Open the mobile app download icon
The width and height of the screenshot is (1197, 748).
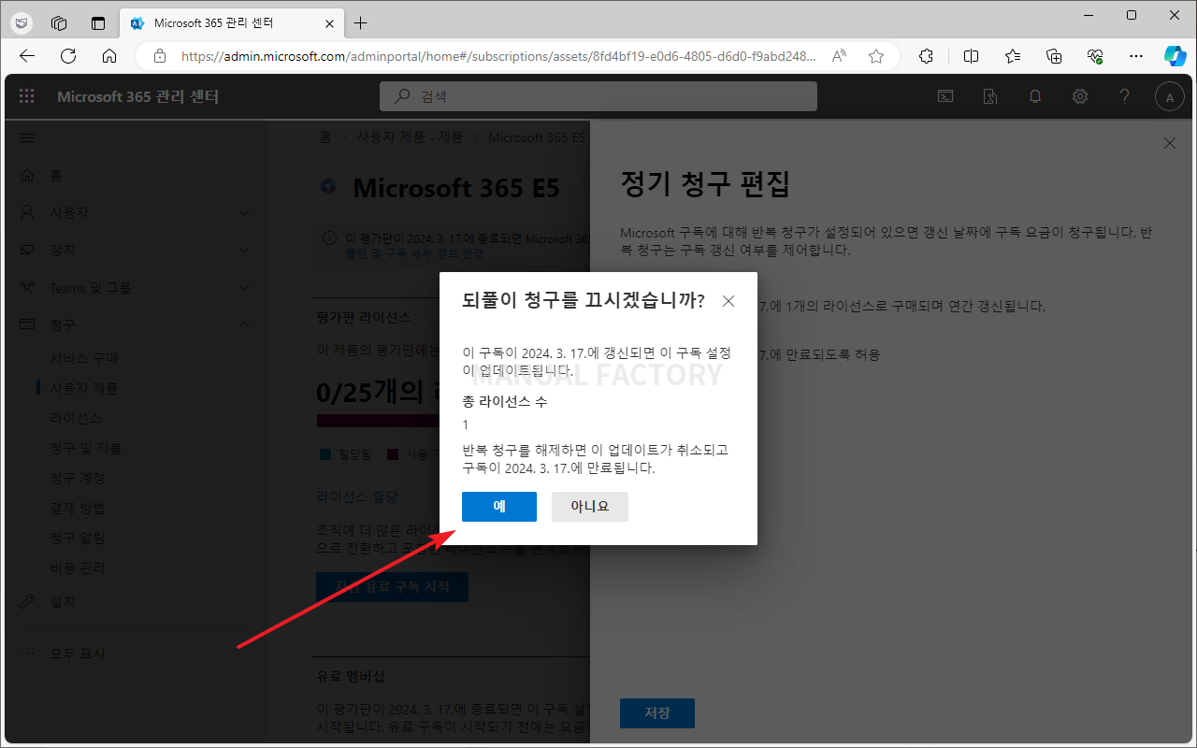tap(990, 96)
